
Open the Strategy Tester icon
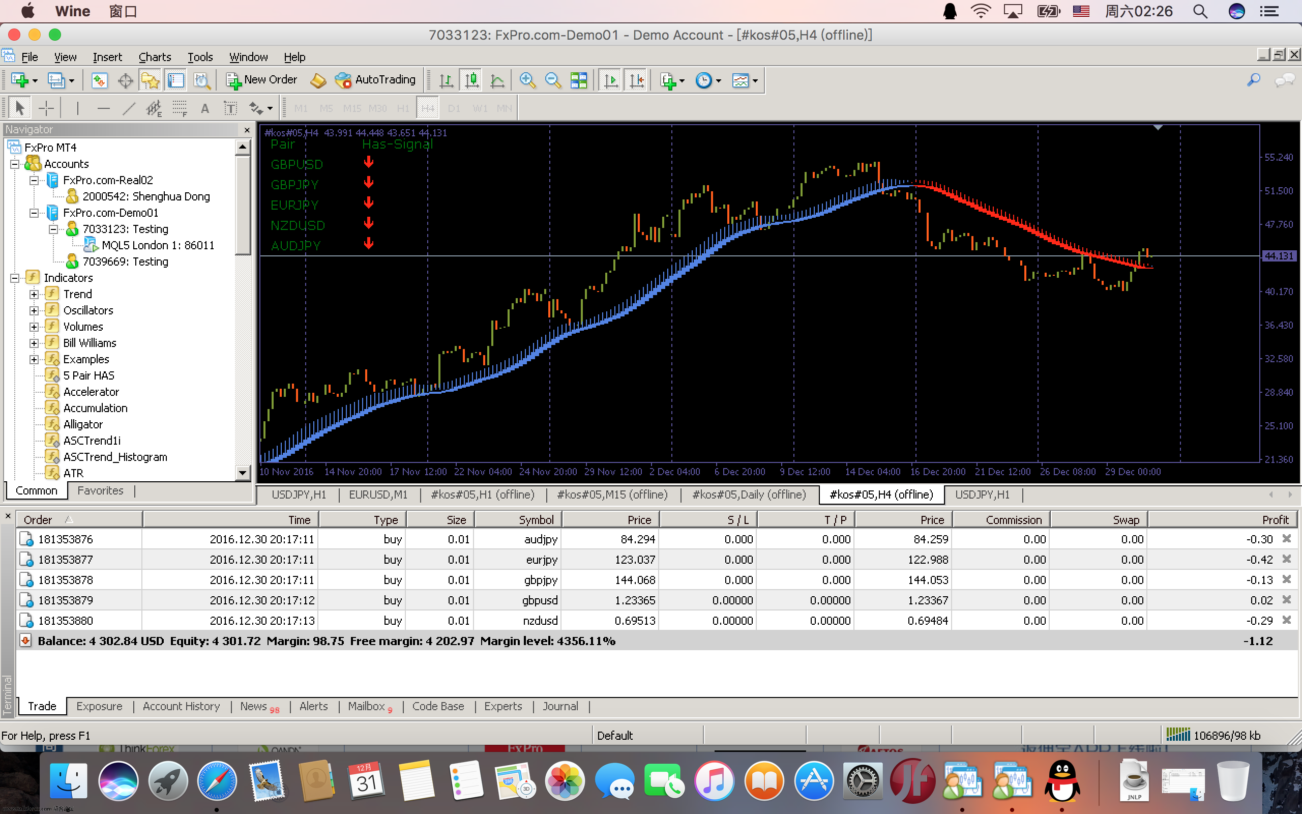tap(202, 81)
